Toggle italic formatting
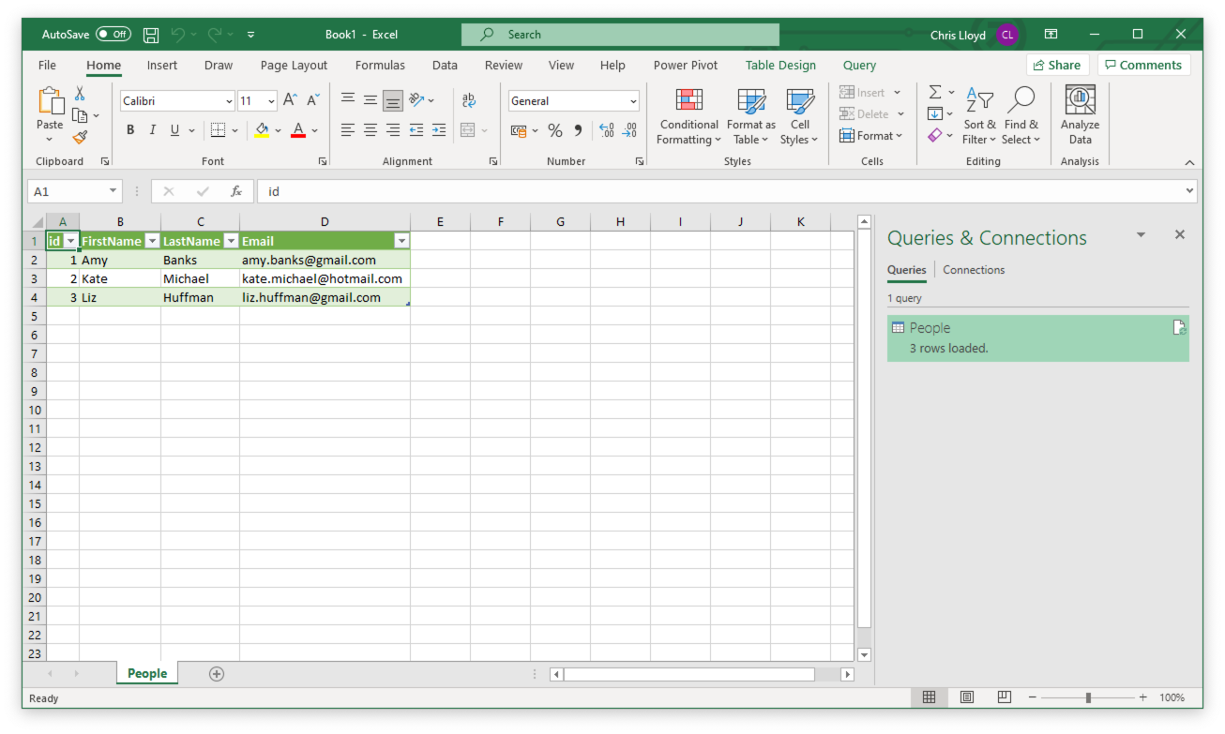 153,130
